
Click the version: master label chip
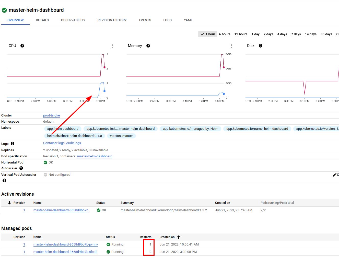pyautogui.click(x=121, y=136)
